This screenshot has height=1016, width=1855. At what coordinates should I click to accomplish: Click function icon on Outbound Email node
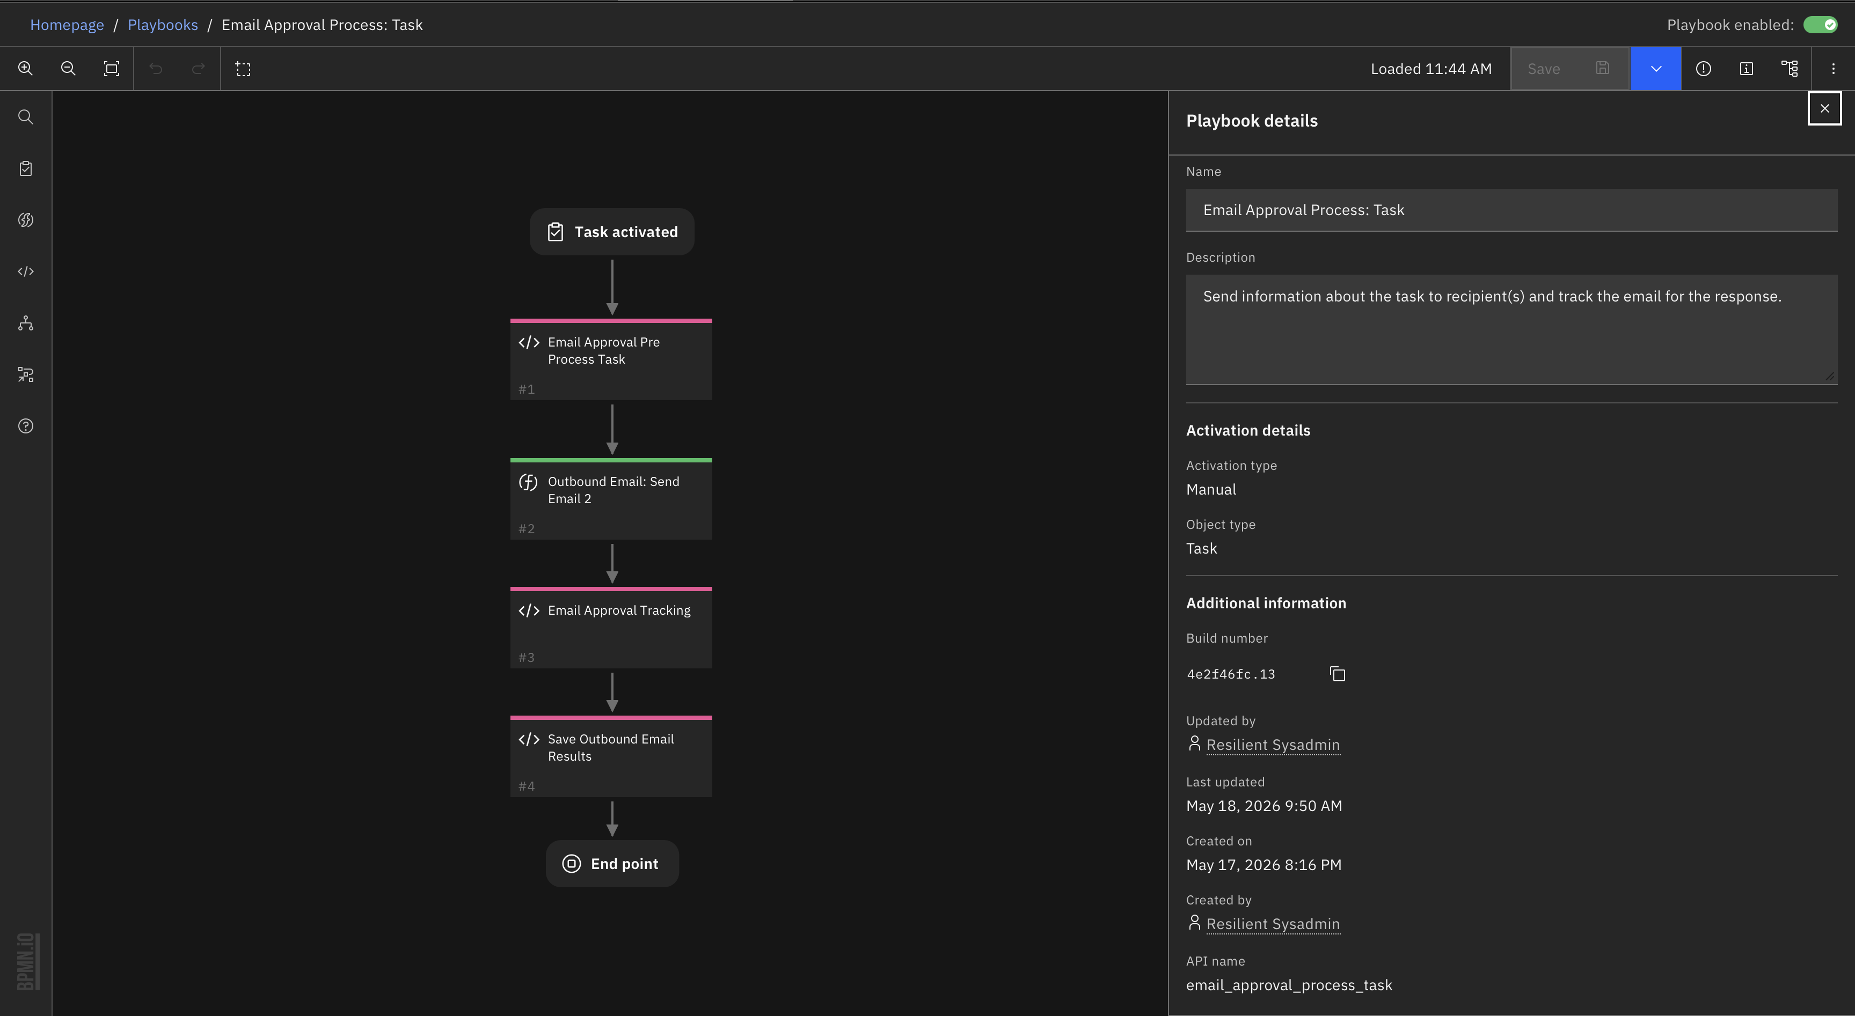[x=529, y=482]
